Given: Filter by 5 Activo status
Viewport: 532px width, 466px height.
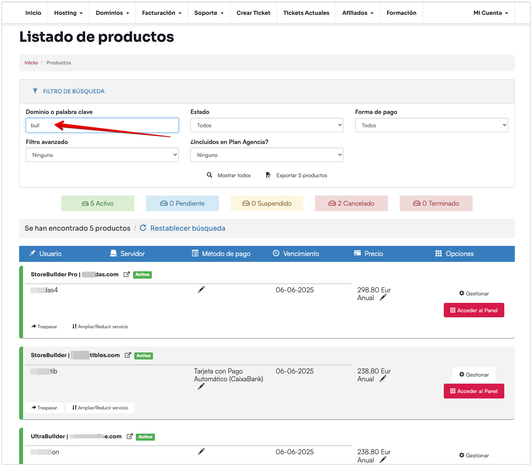Looking at the screenshot, I should tap(98, 203).
